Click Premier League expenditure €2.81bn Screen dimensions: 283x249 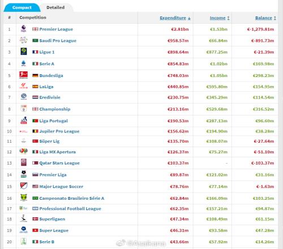tap(180, 29)
